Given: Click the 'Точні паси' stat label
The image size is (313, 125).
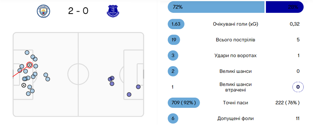Looking at the screenshot, I should tap(235, 103).
